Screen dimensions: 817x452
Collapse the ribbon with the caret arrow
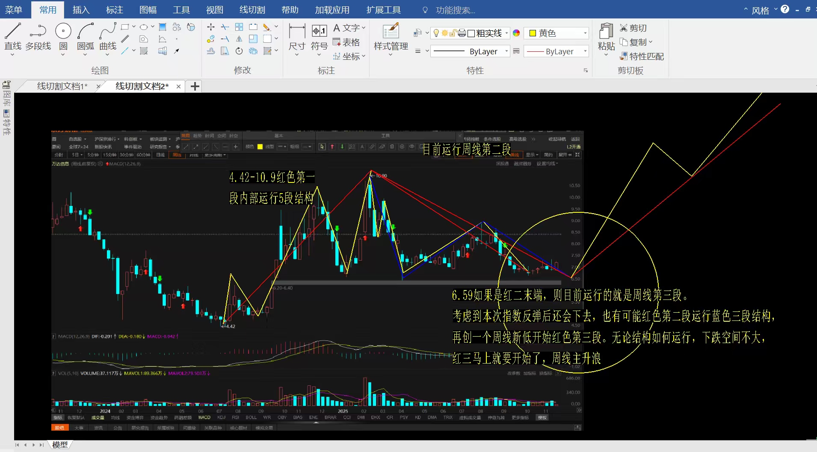tap(746, 9)
